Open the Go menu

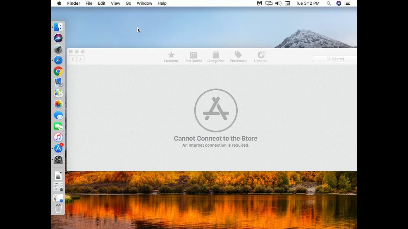point(128,3)
